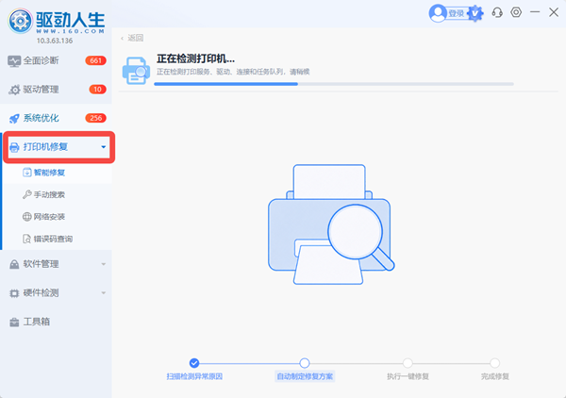Select the 手动搜索 submenu item
The image size is (566, 398).
(x=56, y=195)
